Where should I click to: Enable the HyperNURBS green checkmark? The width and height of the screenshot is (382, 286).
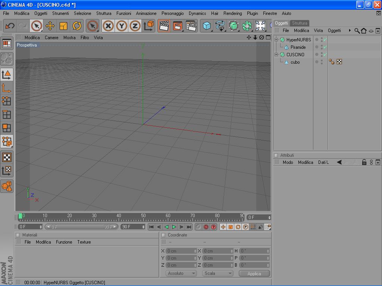tap(325, 40)
